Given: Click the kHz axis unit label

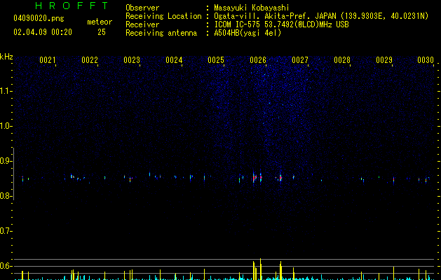Looking at the screenshot, I should (x=6, y=57).
